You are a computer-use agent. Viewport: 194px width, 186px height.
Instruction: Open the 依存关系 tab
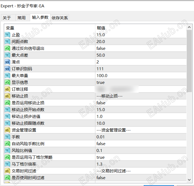pos(60,18)
